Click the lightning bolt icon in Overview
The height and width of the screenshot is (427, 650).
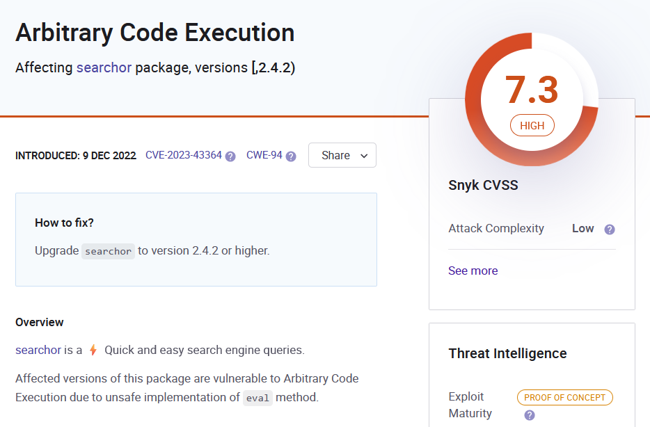click(93, 351)
